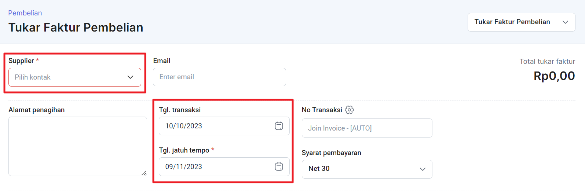
Task: Click the Tgl. transaksi date field 10/10/2023
Action: pyautogui.click(x=224, y=126)
